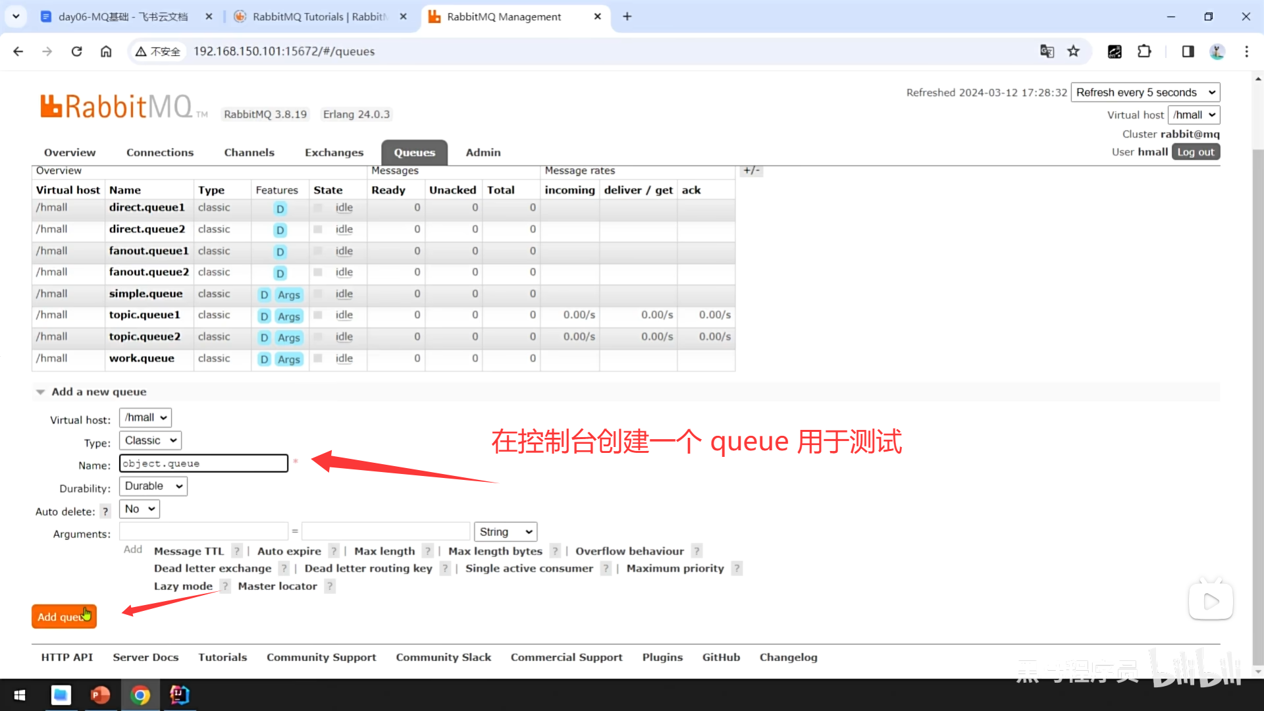Open the queue Type Classic dropdown
Screen dimensions: 1264x711
[150, 440]
